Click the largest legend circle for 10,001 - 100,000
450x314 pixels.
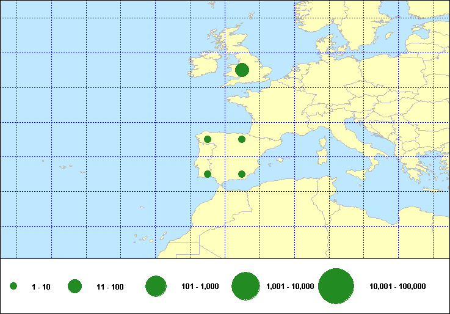[336, 287]
